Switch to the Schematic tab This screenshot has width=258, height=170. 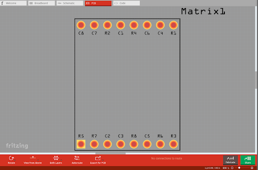click(x=70, y=3)
